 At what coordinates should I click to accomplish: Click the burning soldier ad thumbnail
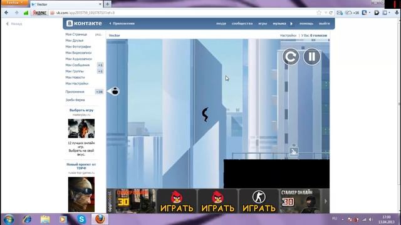(81, 128)
